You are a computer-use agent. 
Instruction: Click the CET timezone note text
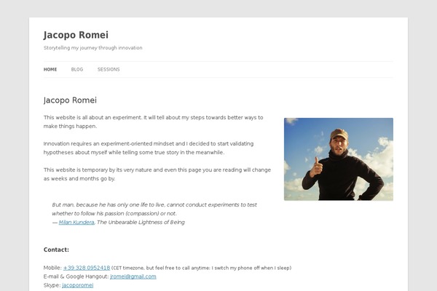tap(201, 268)
